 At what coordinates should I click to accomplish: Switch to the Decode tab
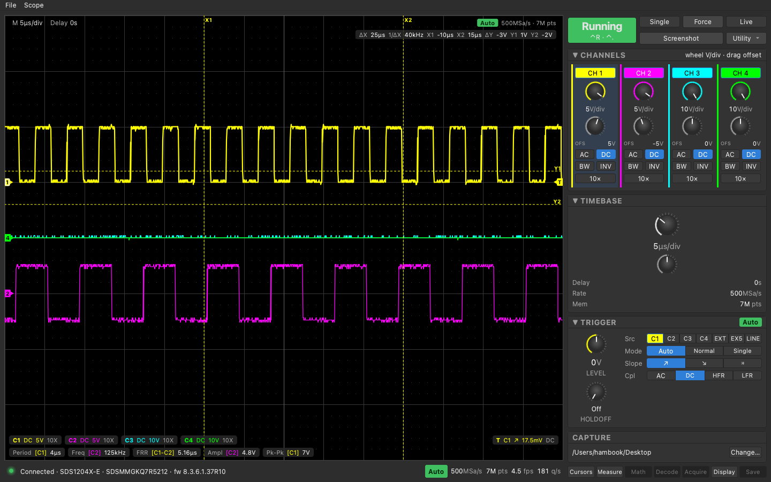click(667, 472)
